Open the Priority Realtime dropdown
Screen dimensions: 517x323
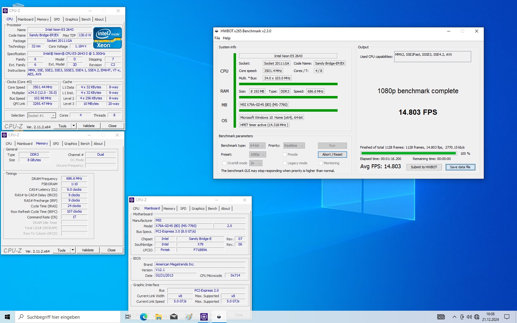[x=294, y=146]
